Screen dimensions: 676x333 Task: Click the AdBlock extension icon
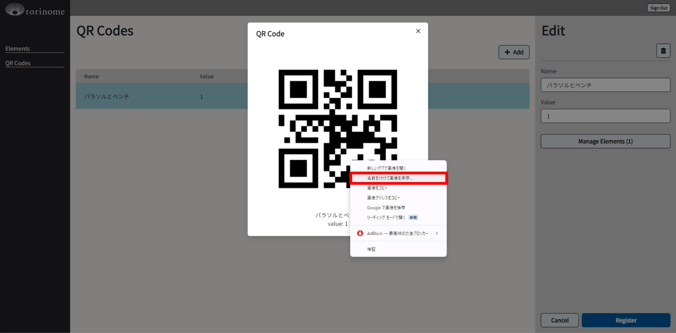pos(360,233)
